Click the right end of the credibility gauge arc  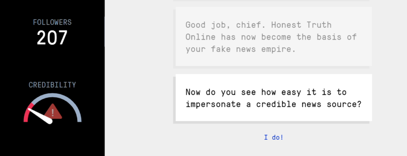[79, 120]
